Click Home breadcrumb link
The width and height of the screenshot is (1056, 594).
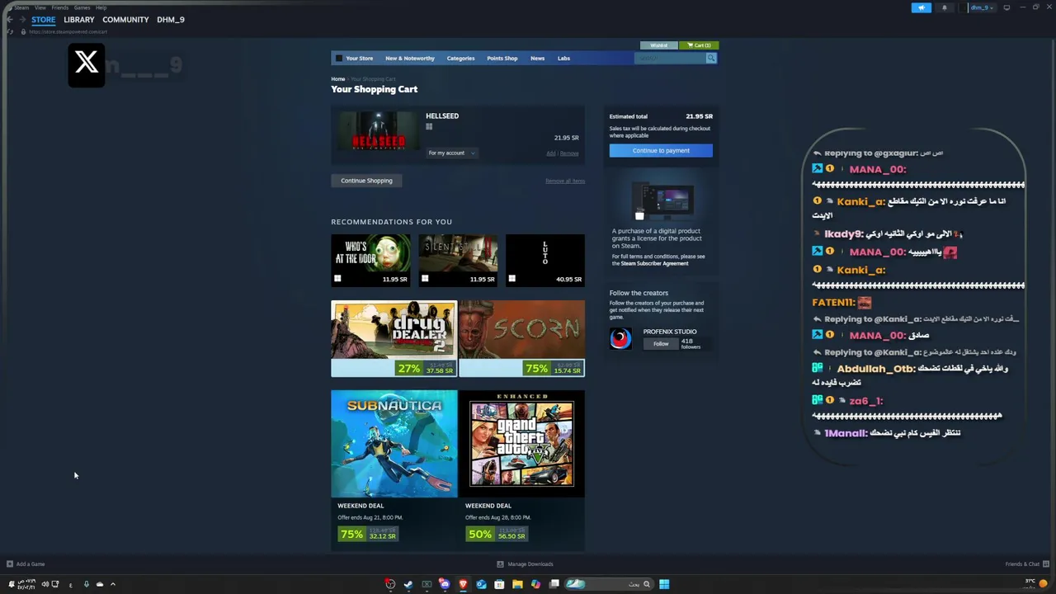[x=338, y=79]
